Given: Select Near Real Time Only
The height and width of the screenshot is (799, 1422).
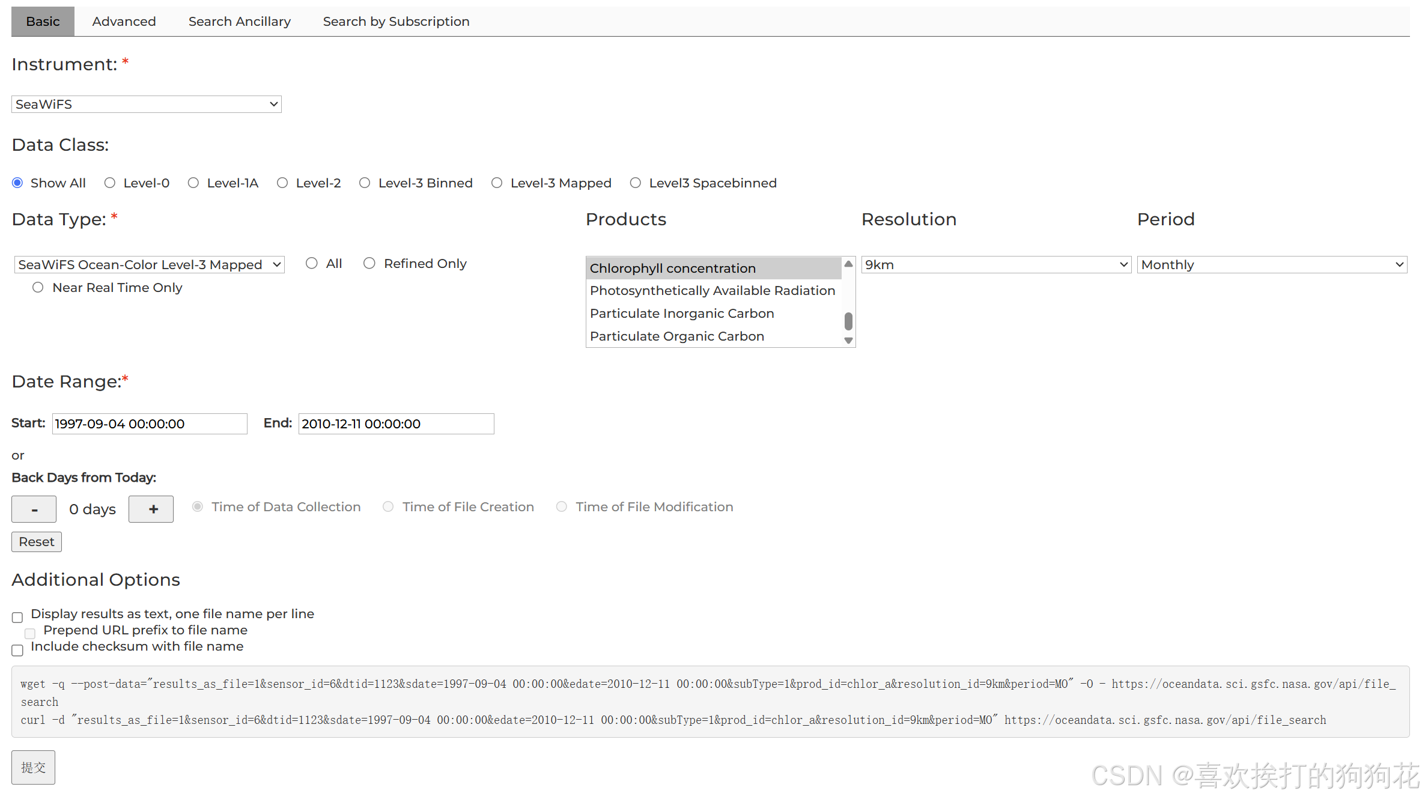Looking at the screenshot, I should pos(38,287).
